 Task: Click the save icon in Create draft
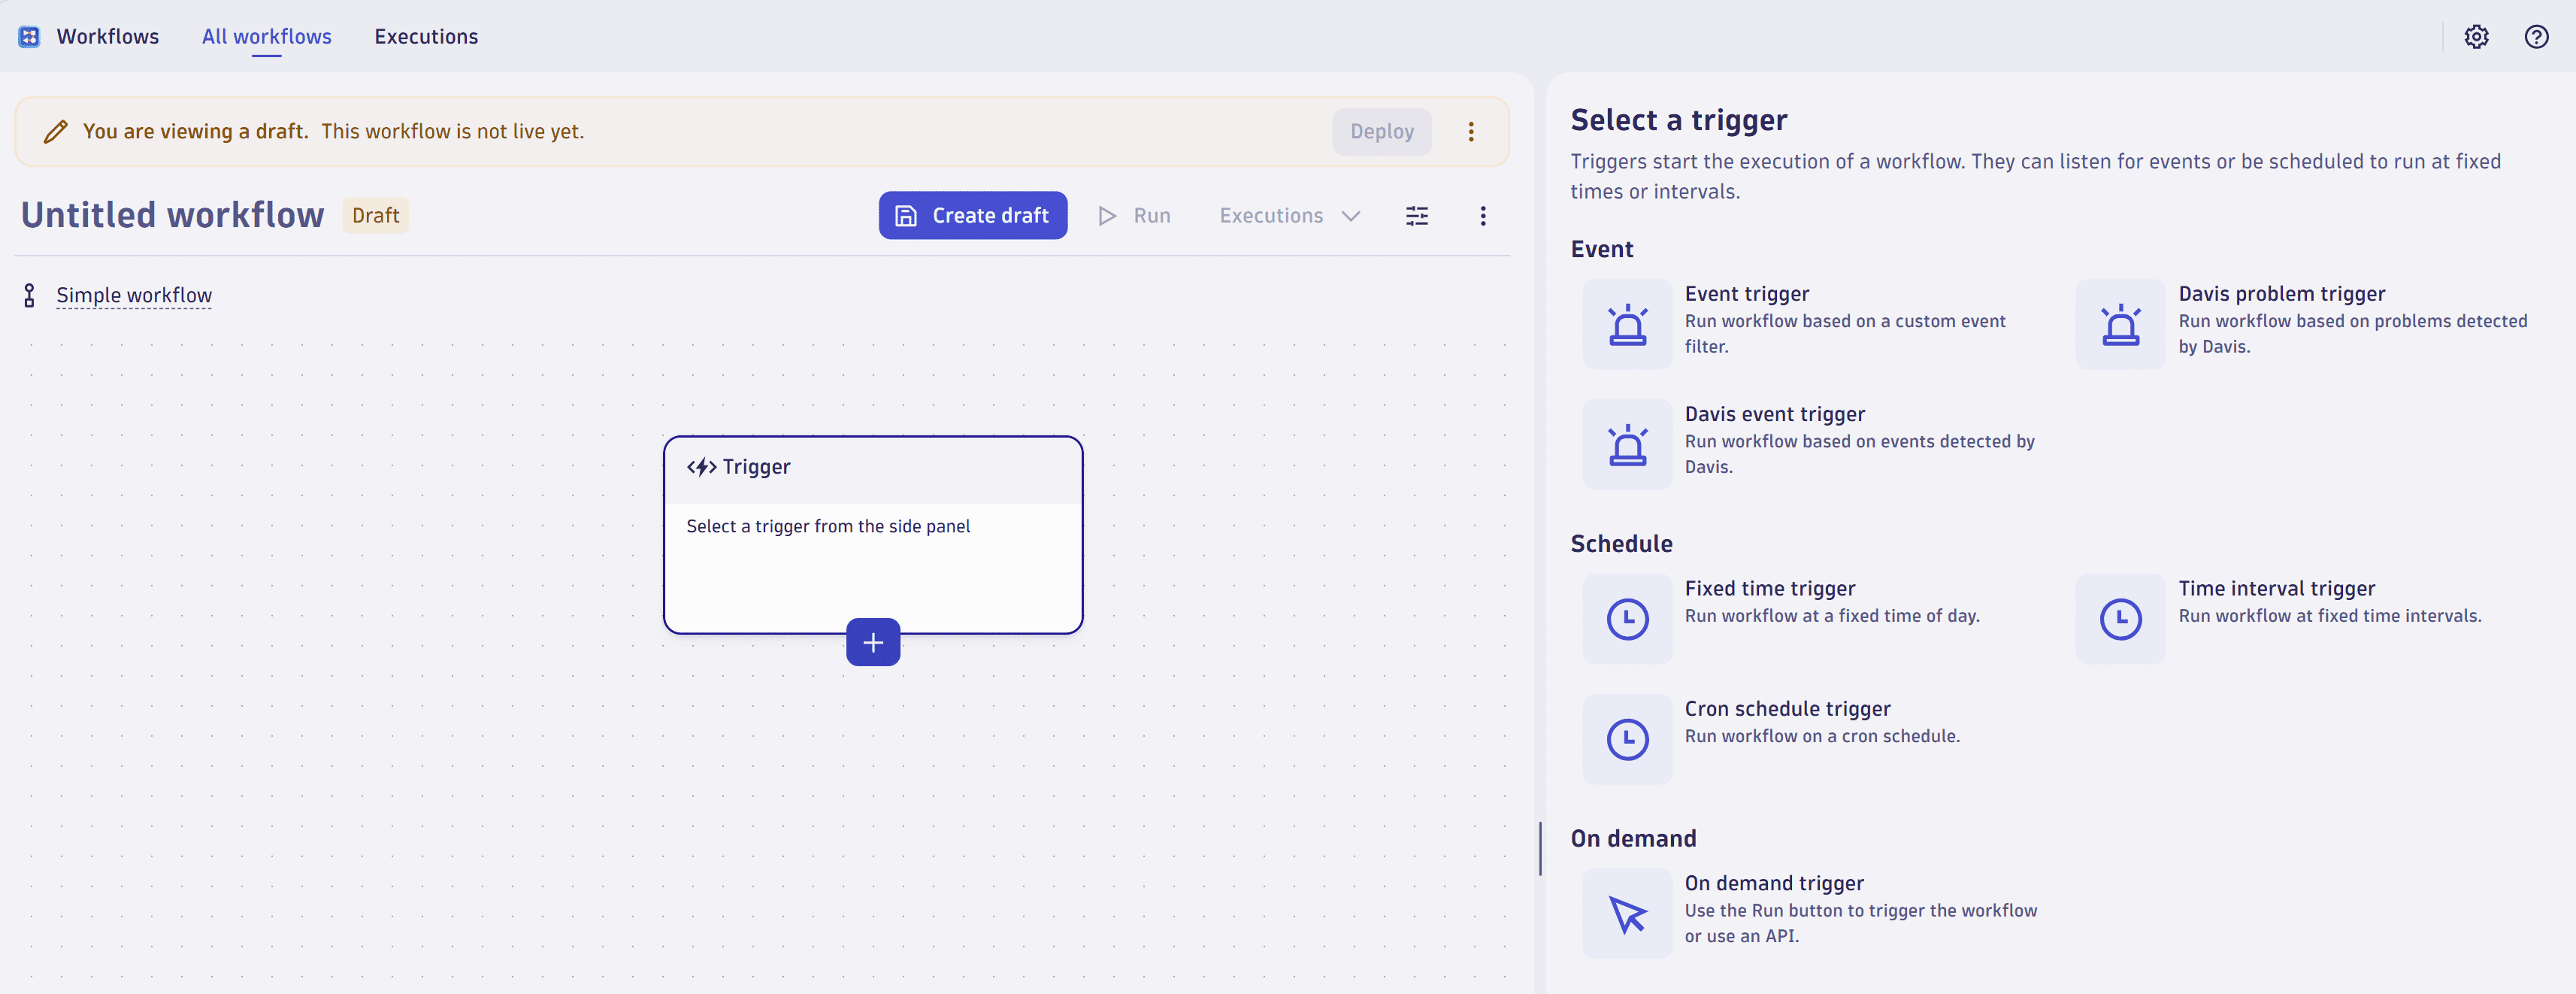pyautogui.click(x=906, y=216)
